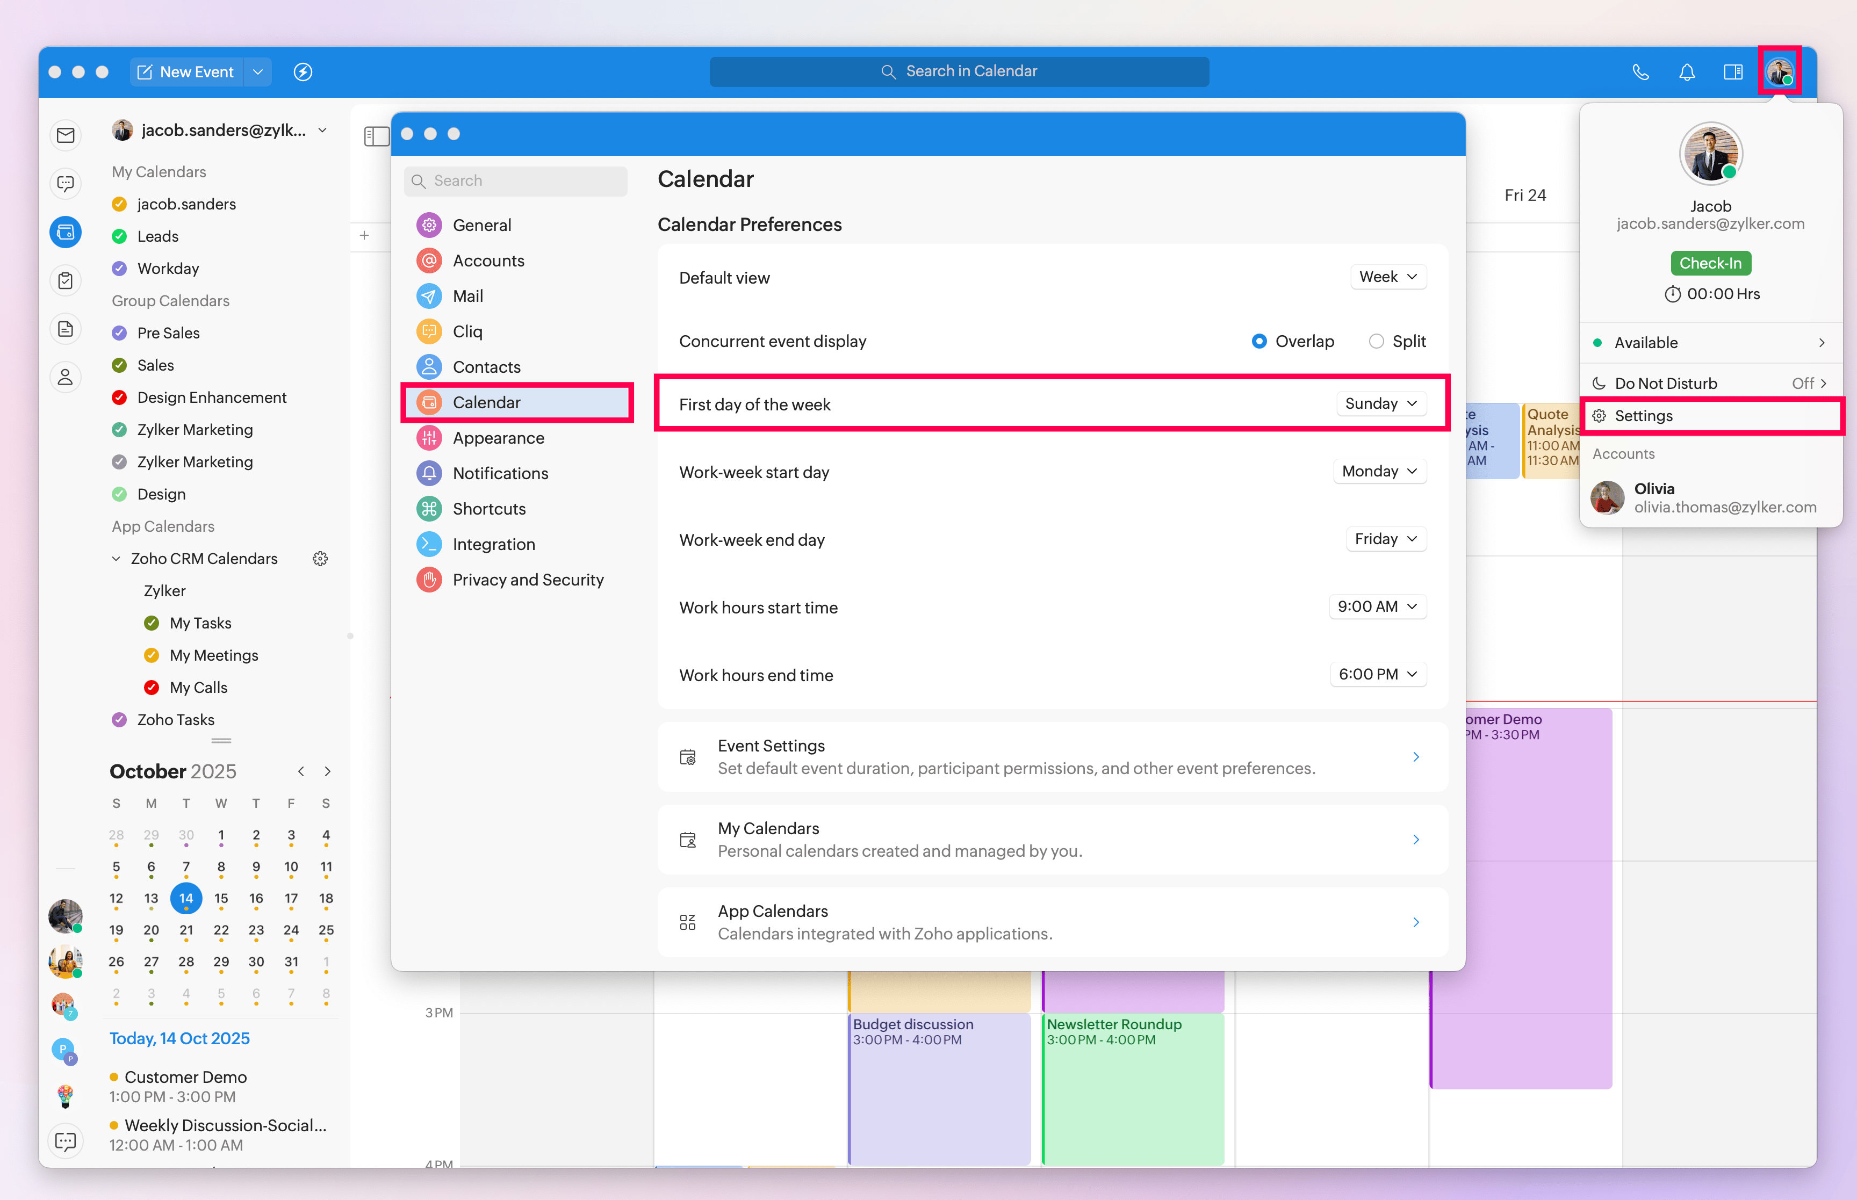
Task: Toggle the red Design Enhancement calendar color
Action: [x=119, y=397]
